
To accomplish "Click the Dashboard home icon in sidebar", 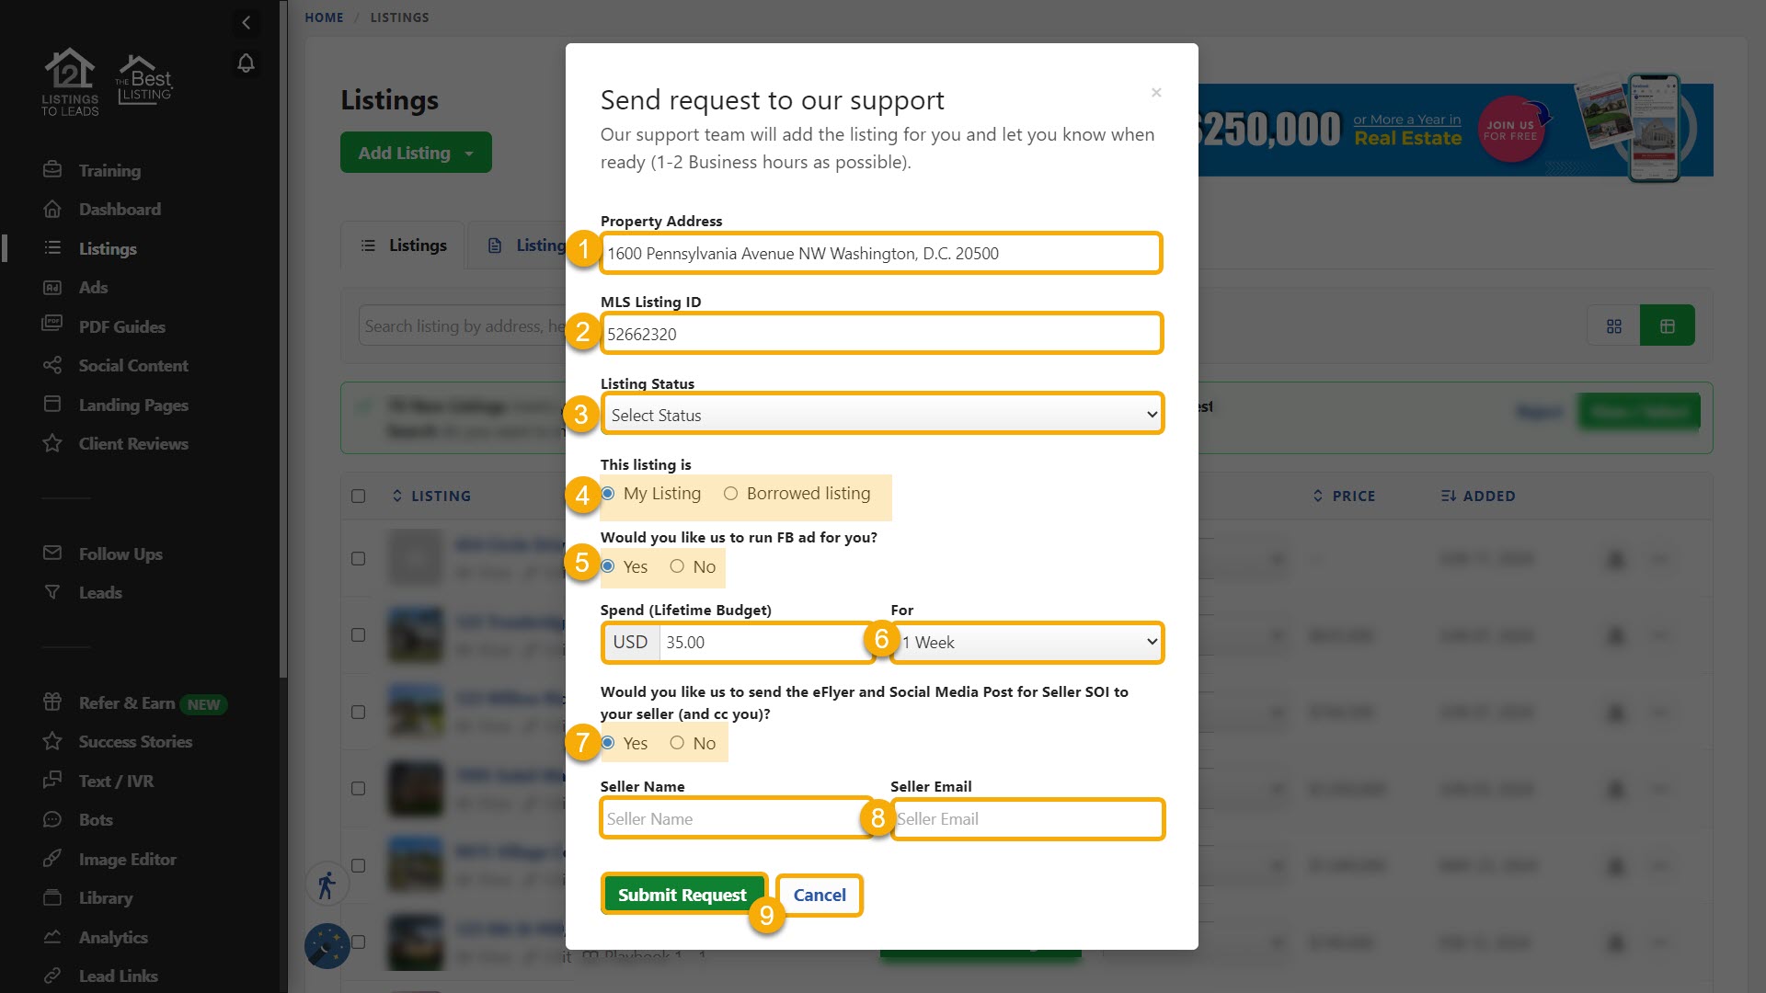I will [52, 210].
